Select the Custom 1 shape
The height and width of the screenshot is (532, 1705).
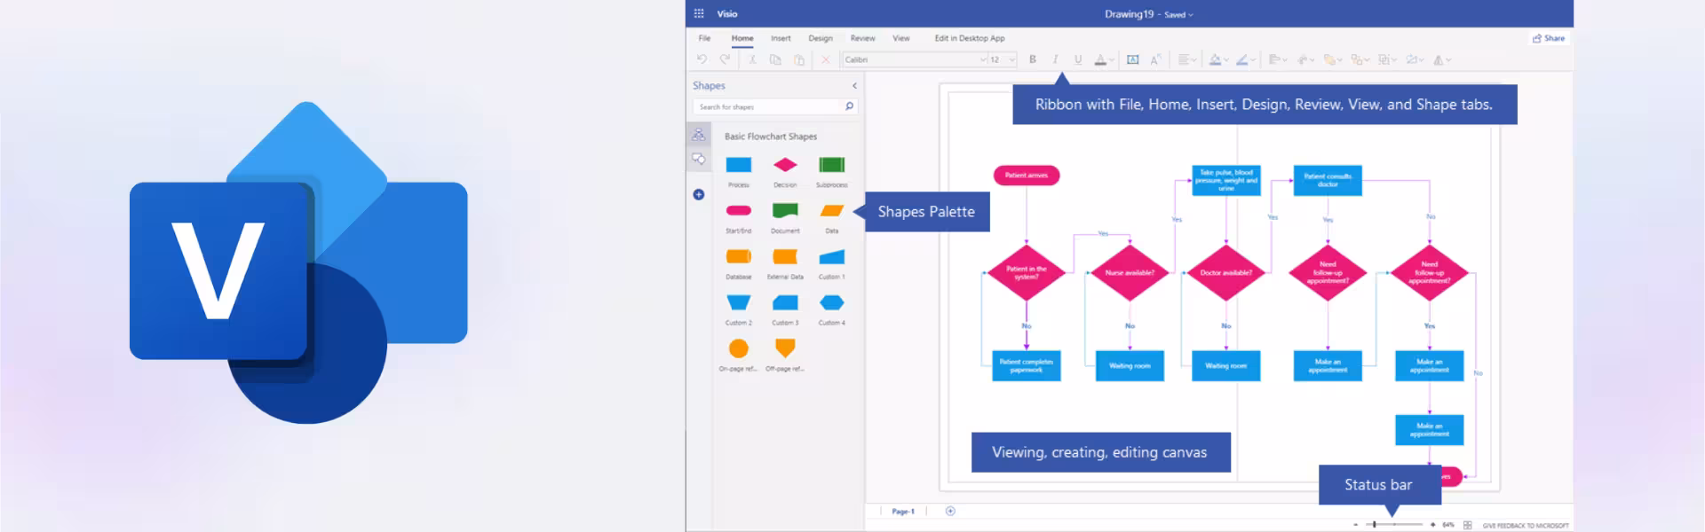click(x=831, y=257)
